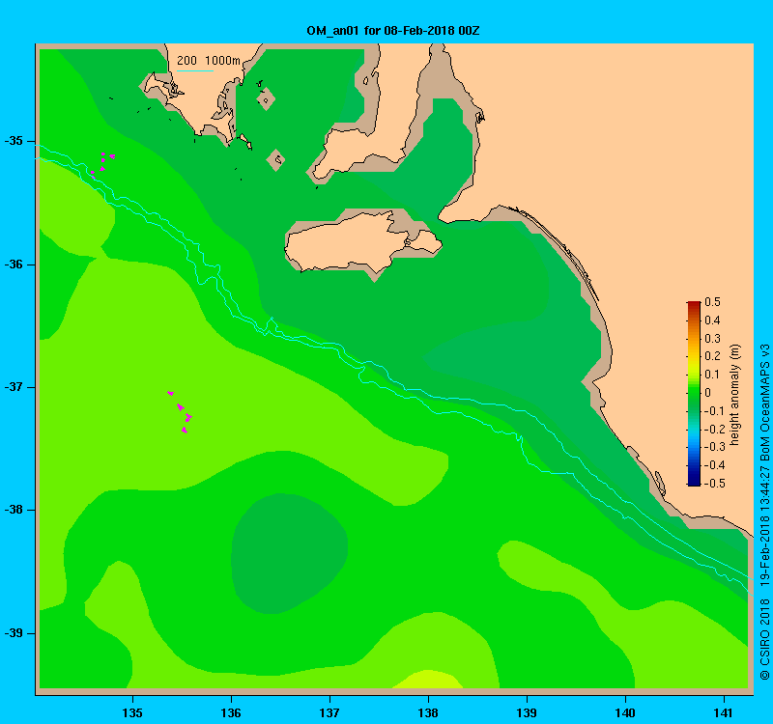Click the '0.5' colorbar label
The width and height of the screenshot is (773, 724).
(712, 302)
